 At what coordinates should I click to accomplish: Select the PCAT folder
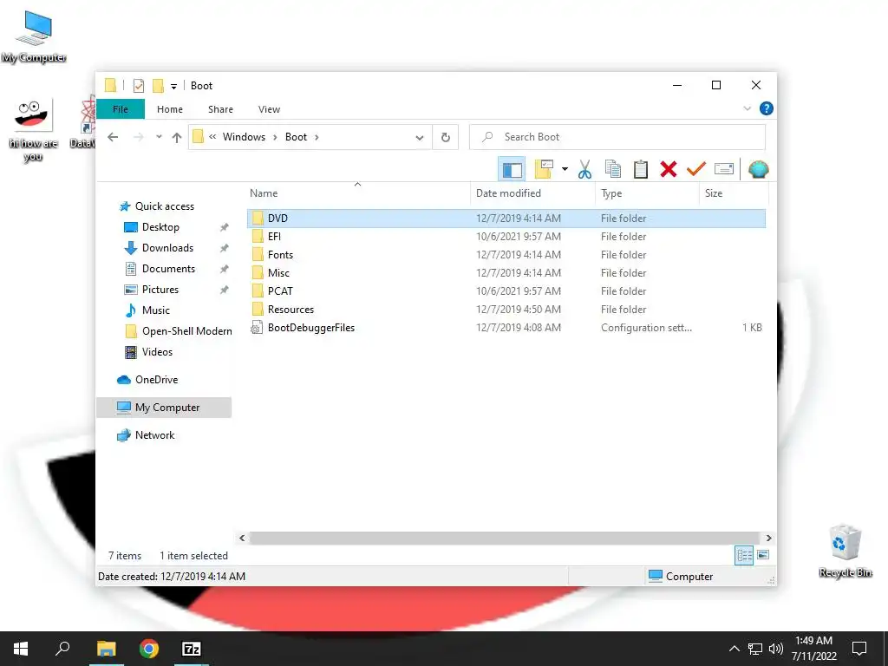click(x=506, y=291)
